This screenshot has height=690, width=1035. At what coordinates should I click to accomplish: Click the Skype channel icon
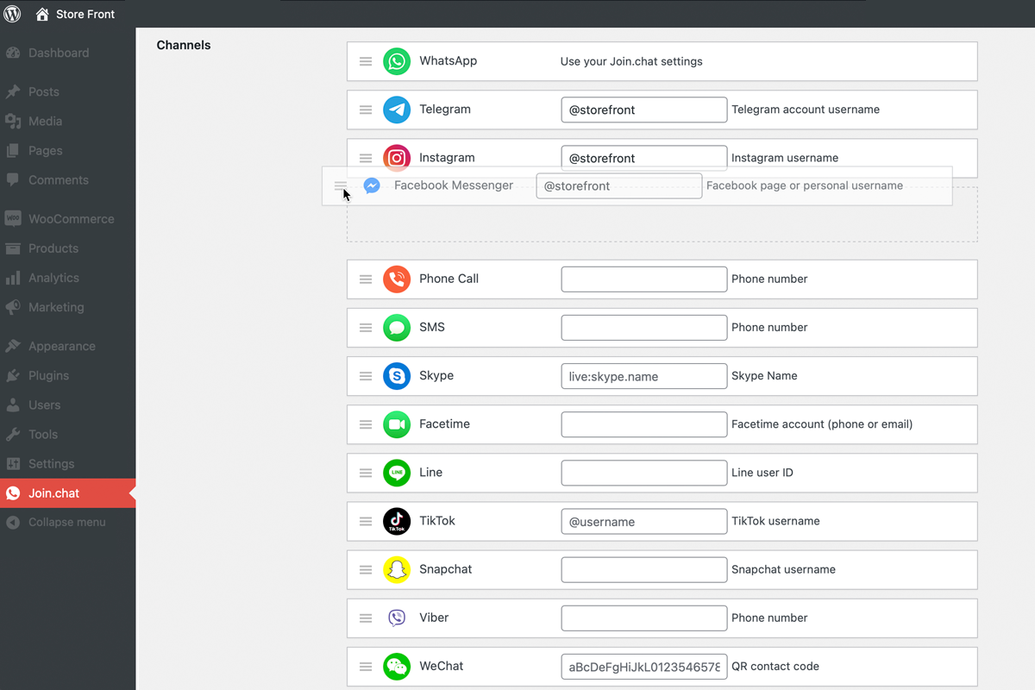397,375
